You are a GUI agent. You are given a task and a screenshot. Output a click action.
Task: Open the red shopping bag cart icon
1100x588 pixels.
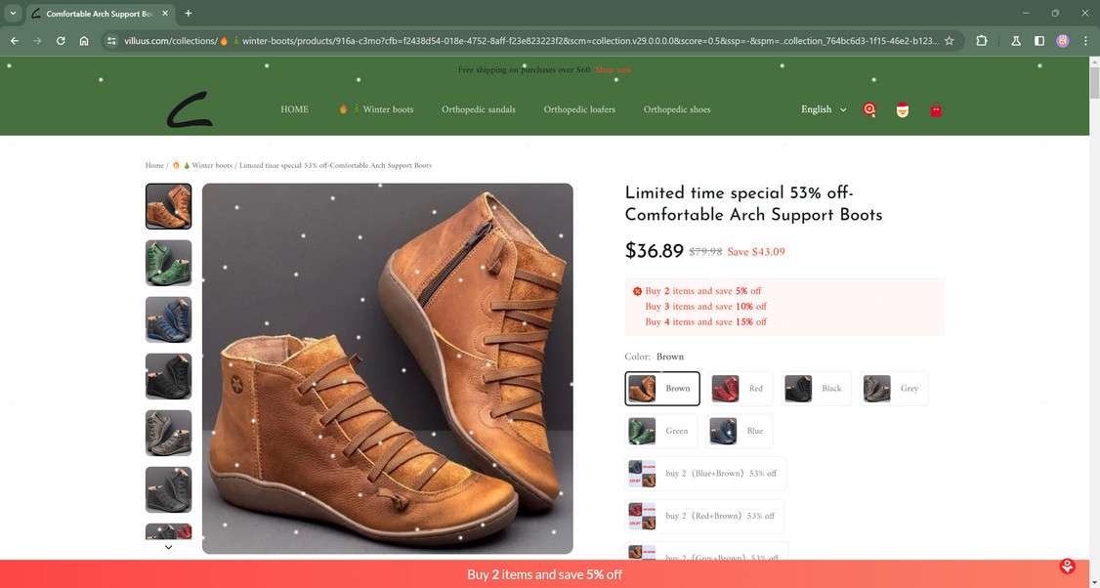click(935, 109)
